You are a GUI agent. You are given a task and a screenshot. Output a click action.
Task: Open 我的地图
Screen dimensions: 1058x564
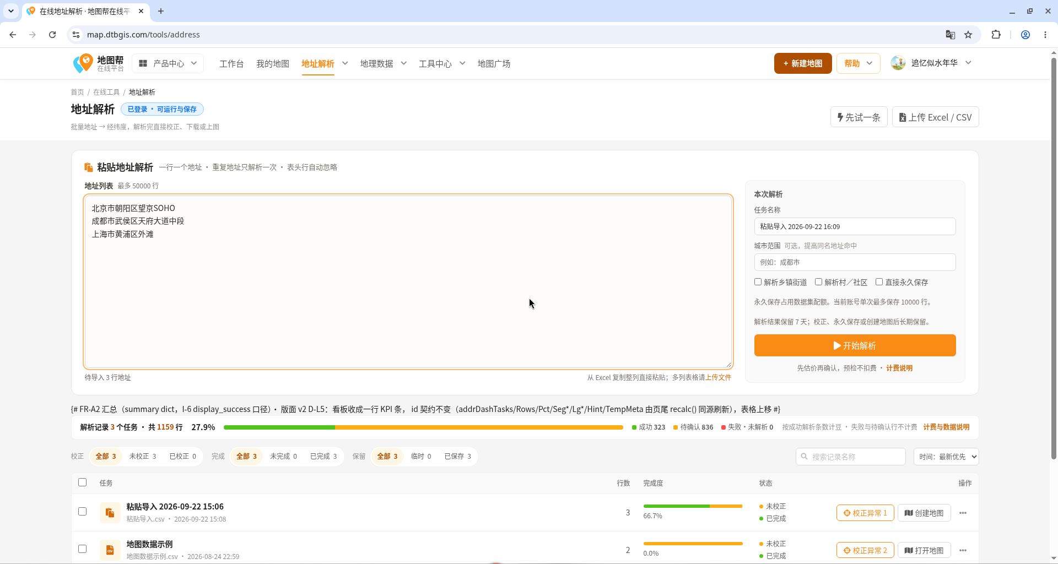273,64
